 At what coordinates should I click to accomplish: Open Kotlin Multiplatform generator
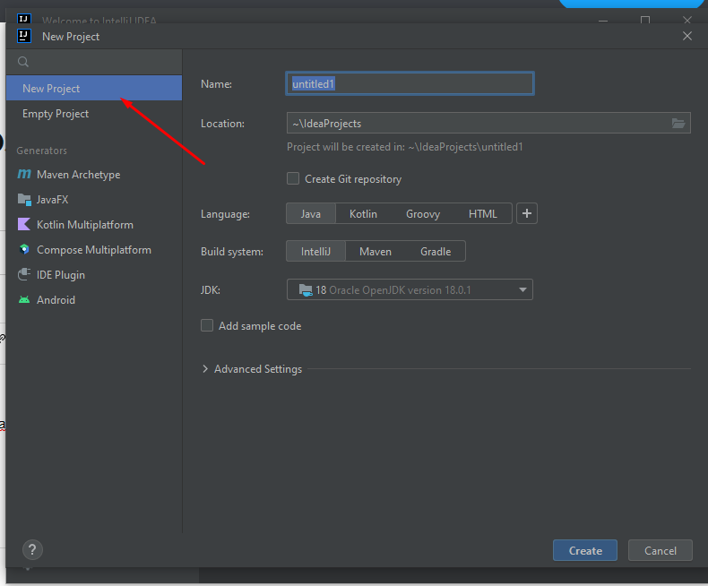pyautogui.click(x=94, y=224)
